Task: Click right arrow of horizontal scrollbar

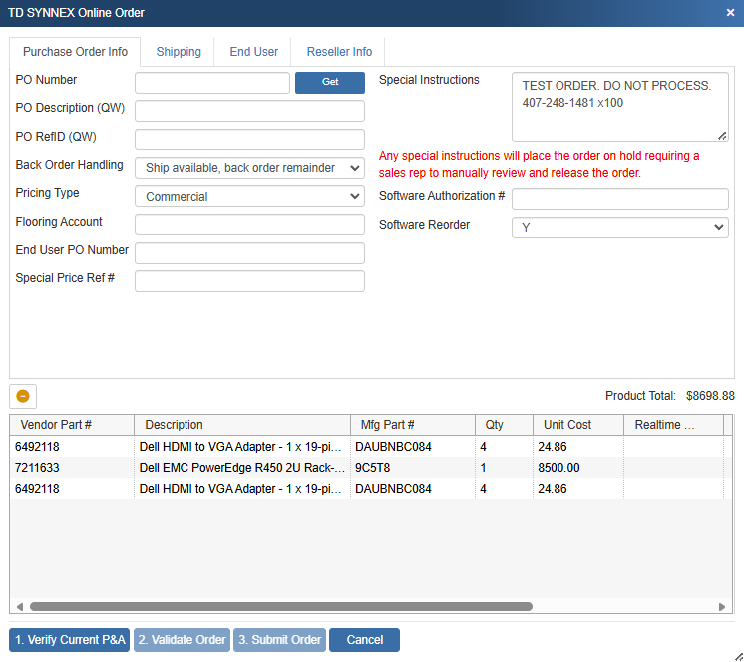Action: coord(722,606)
